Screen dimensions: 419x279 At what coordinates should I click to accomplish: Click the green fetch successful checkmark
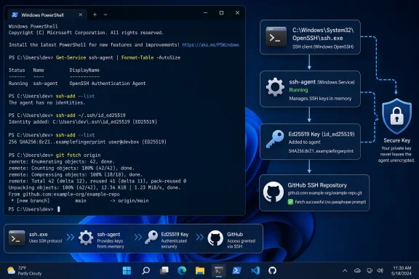pos(290,202)
